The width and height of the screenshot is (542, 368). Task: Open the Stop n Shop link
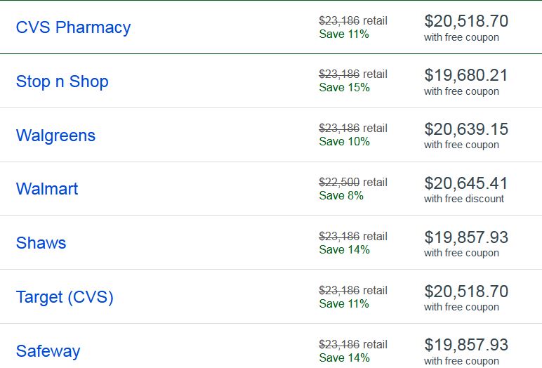(x=62, y=81)
